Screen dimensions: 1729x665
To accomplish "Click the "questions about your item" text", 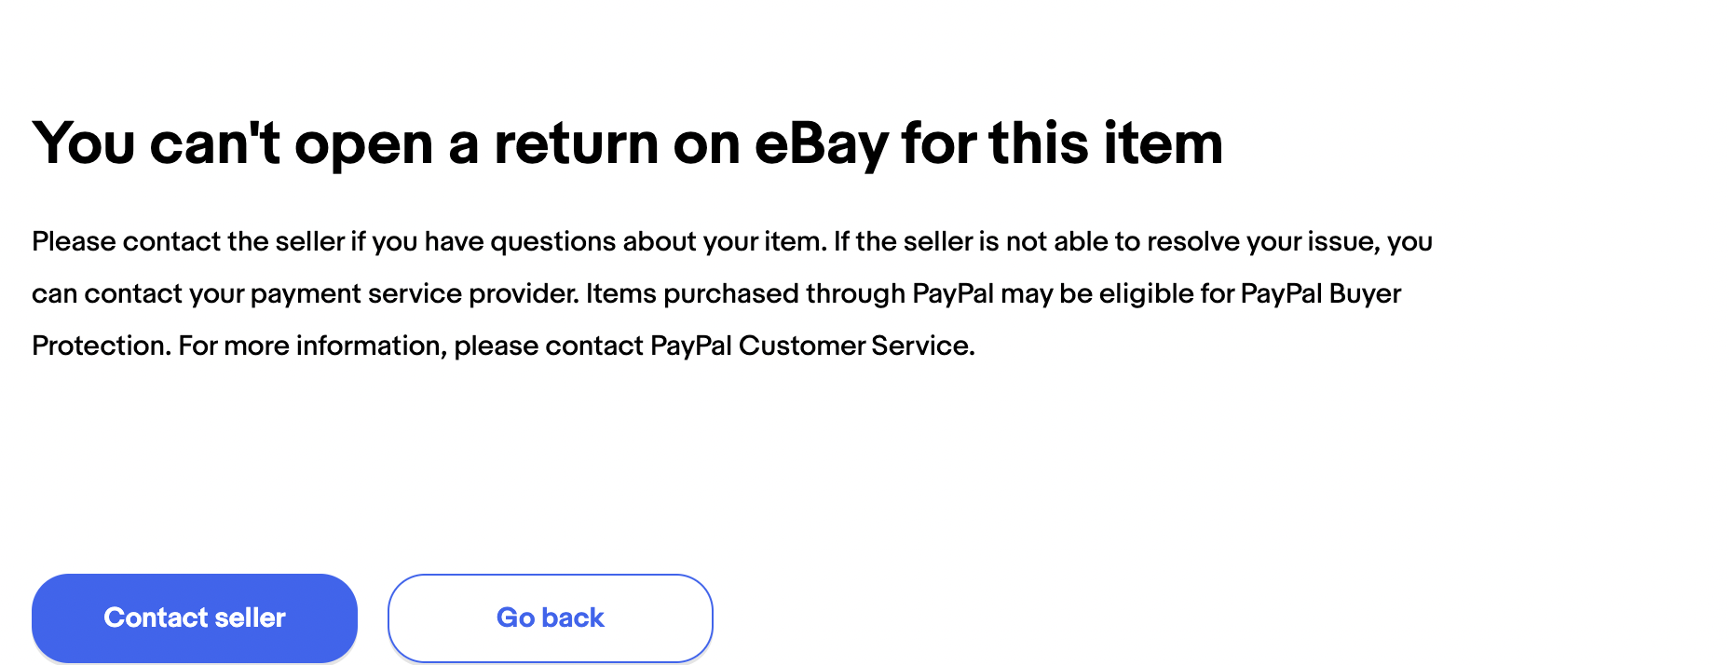I will pos(658,242).
